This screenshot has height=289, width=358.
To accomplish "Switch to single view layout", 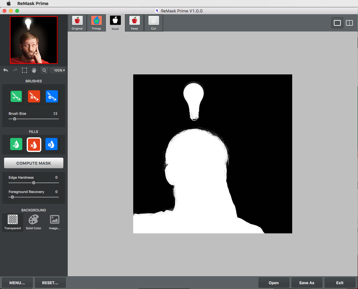I will (337, 23).
